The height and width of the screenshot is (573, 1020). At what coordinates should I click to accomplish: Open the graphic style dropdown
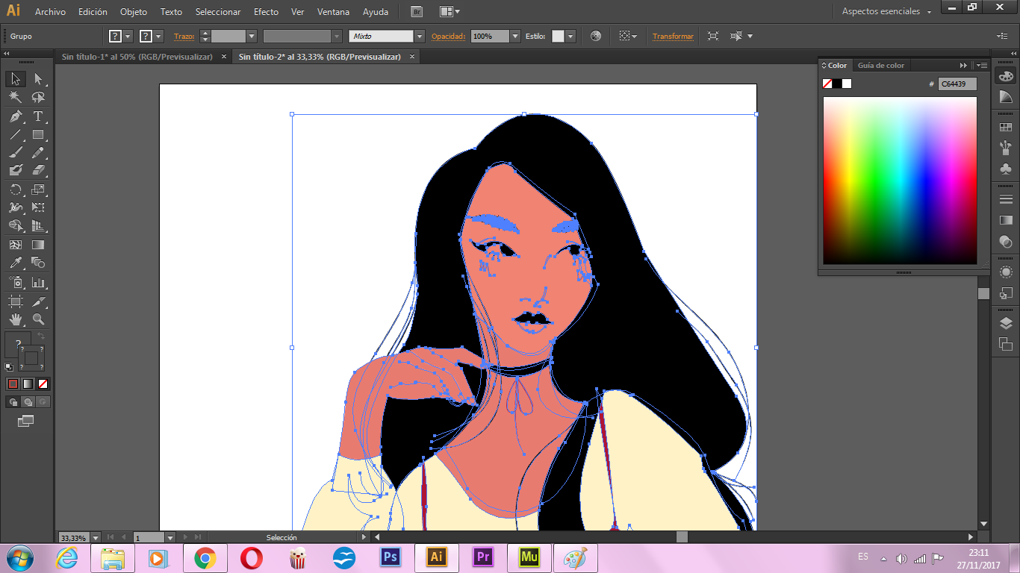click(x=570, y=36)
